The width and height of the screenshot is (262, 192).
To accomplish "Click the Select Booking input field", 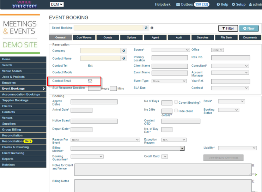I will 108,28.
